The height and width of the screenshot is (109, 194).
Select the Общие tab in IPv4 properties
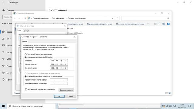pyautogui.click(x=25, y=41)
